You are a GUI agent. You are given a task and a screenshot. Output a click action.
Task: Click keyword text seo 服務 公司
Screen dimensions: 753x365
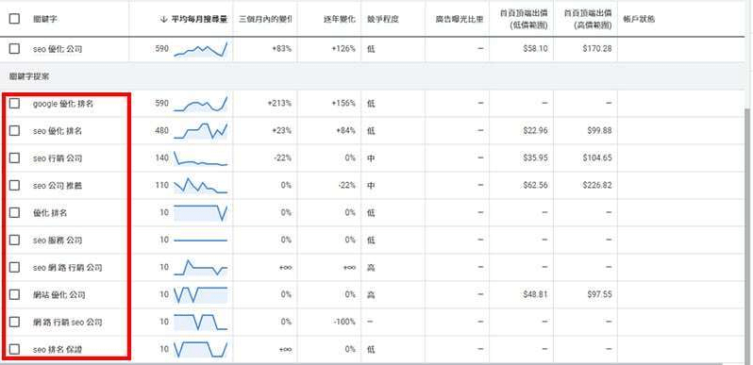pos(58,241)
